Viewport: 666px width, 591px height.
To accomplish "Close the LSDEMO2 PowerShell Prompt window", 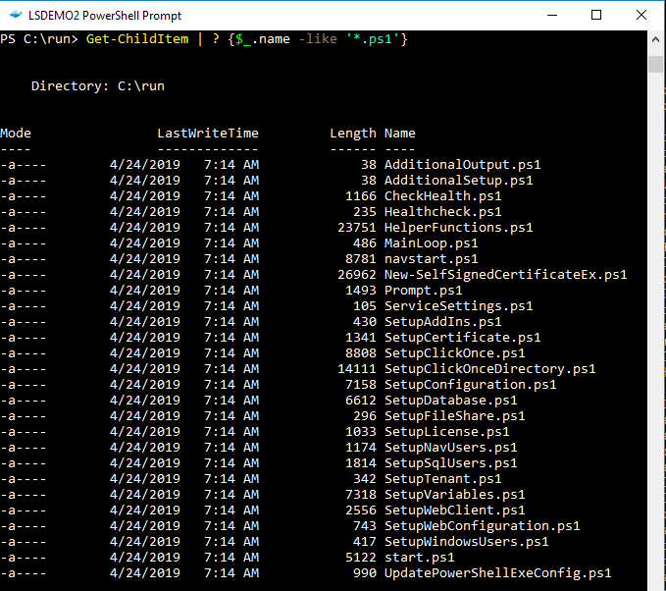I will pos(641,16).
